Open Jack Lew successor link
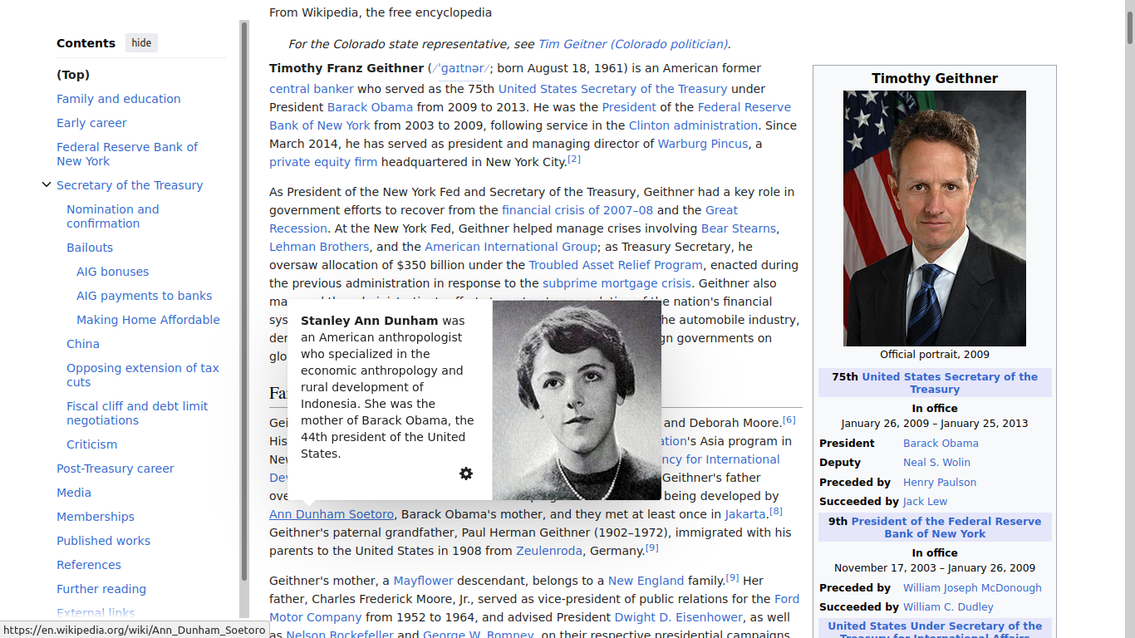The width and height of the screenshot is (1135, 638). [925, 502]
